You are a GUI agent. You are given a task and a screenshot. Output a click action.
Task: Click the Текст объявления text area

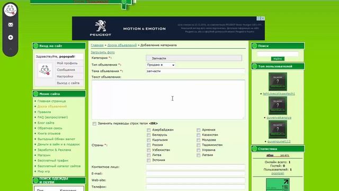tap(168, 100)
